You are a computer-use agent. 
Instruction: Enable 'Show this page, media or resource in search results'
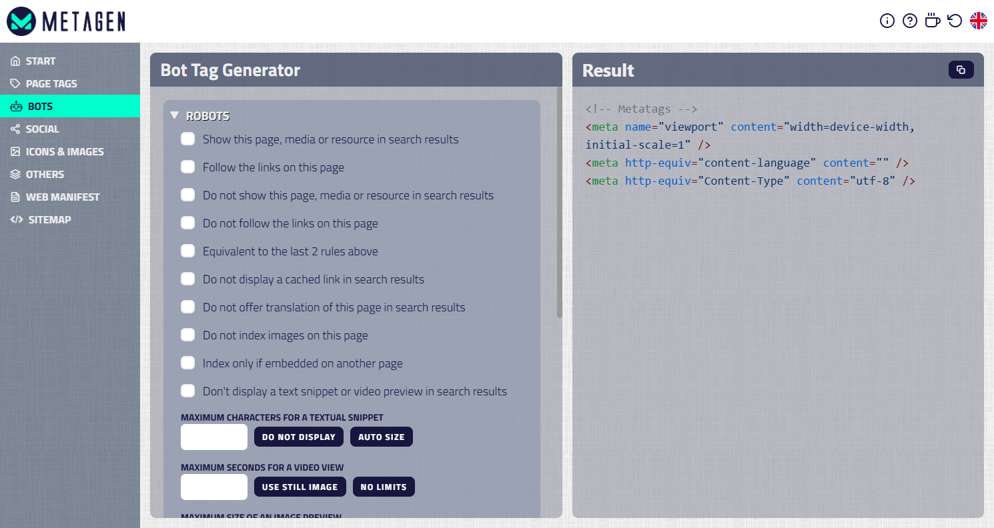tap(187, 139)
